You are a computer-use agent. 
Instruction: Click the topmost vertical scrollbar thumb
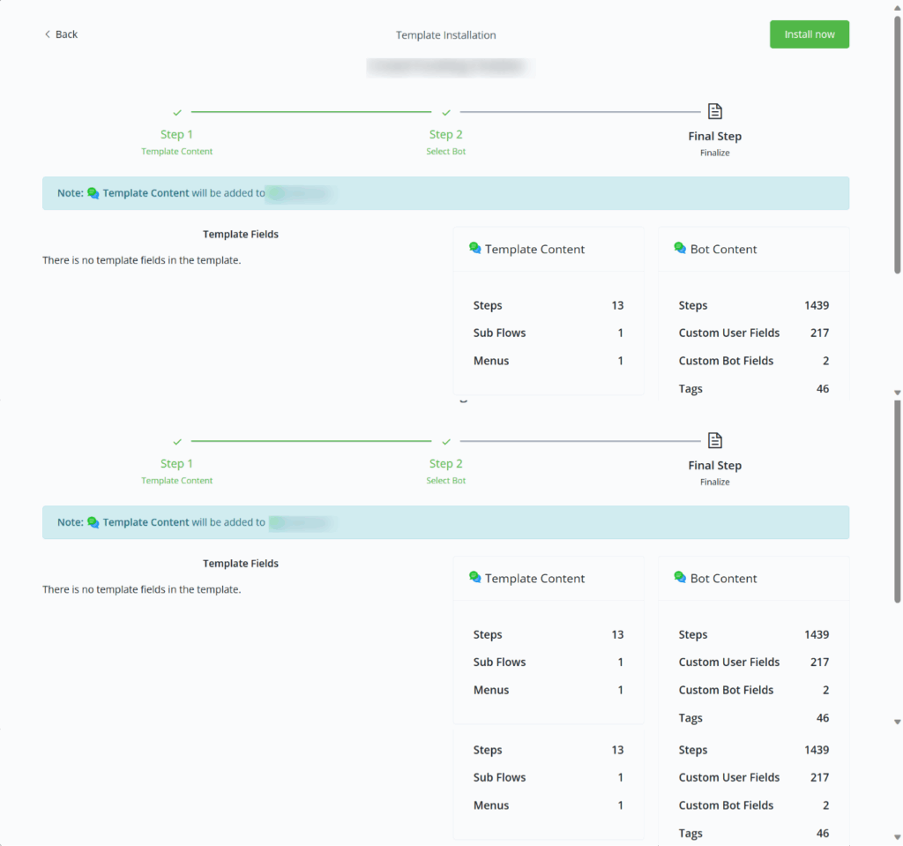coord(897,141)
